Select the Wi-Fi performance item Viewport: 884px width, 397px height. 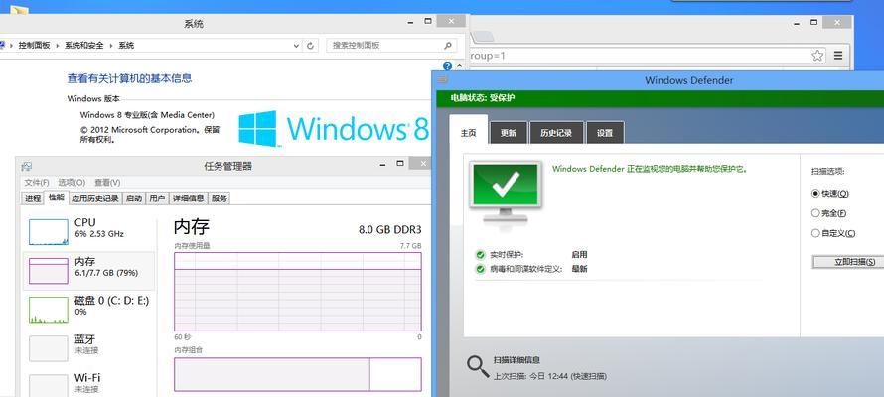click(x=88, y=384)
